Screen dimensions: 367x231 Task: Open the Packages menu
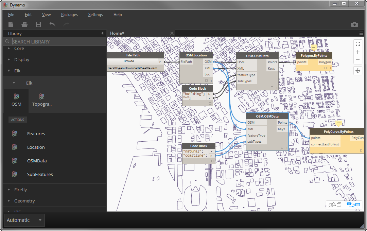click(69, 15)
